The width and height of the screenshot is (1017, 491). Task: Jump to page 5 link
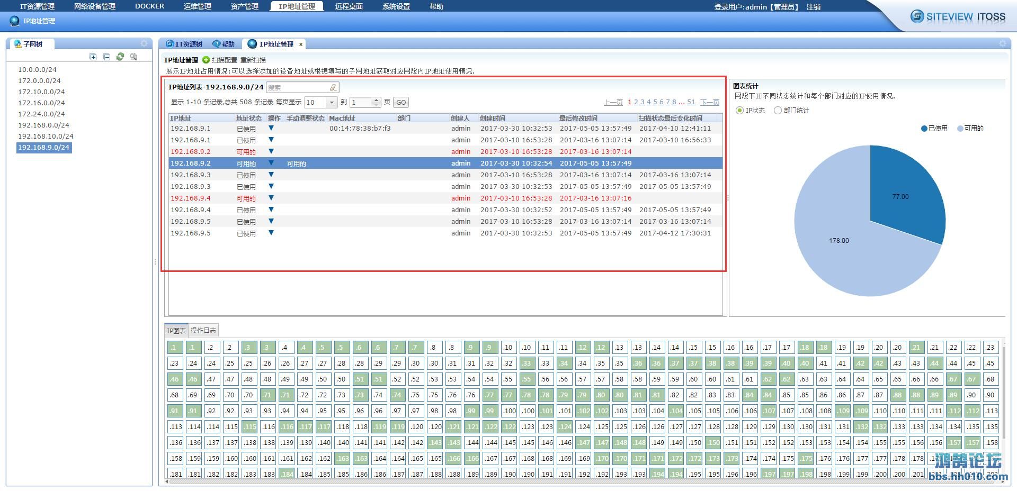655,102
